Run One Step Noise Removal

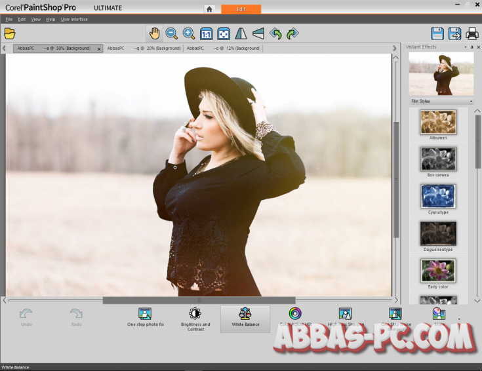[x=395, y=319]
